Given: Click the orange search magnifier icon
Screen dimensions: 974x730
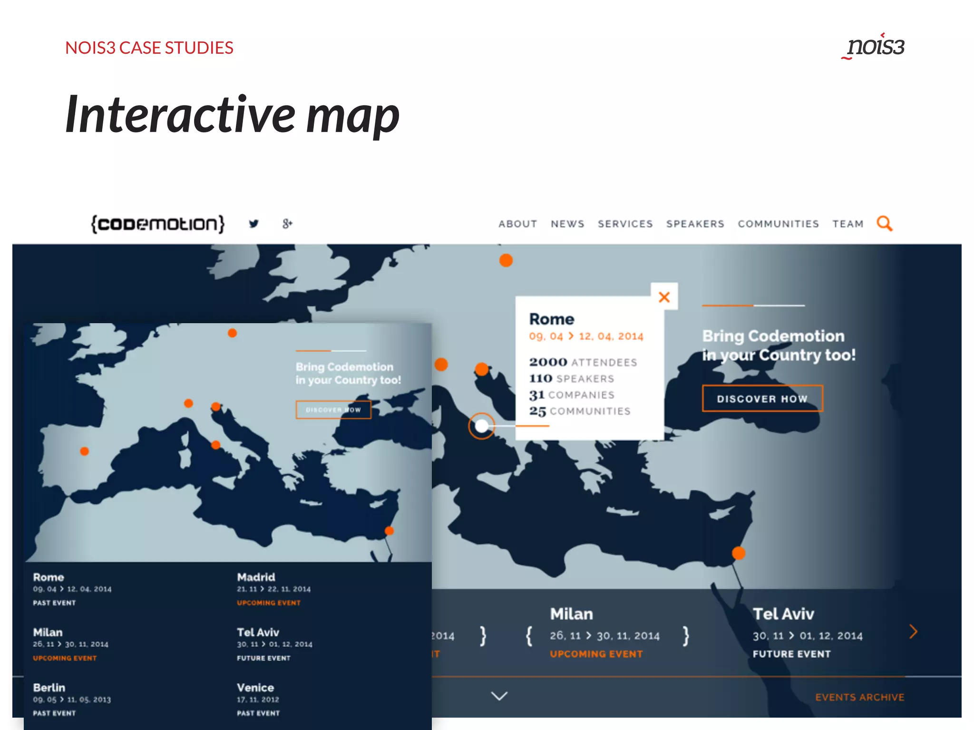Looking at the screenshot, I should pos(885,223).
